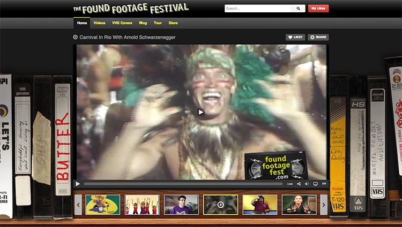Focus the Search input field
This screenshot has width=402, height=227.
[x=258, y=9]
